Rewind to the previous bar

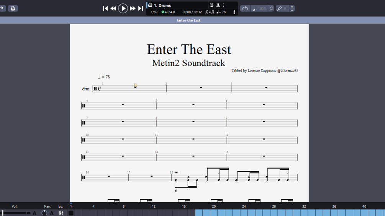[113, 8]
